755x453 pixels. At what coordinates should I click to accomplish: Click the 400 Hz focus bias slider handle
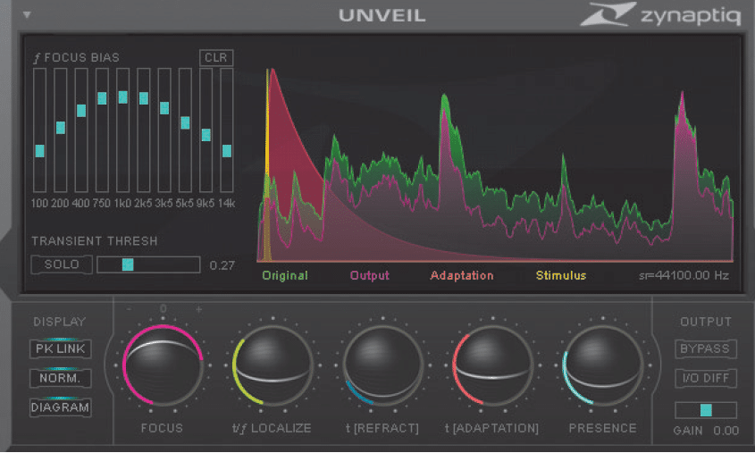tap(81, 110)
